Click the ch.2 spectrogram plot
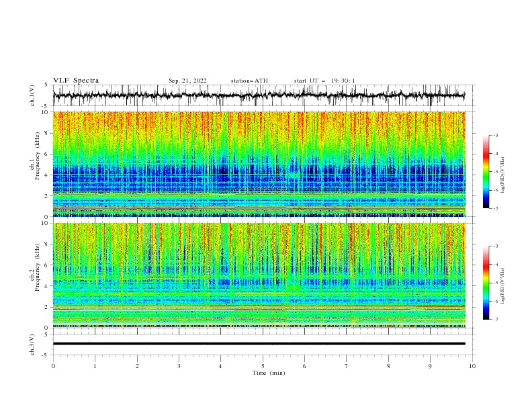 tap(259, 275)
